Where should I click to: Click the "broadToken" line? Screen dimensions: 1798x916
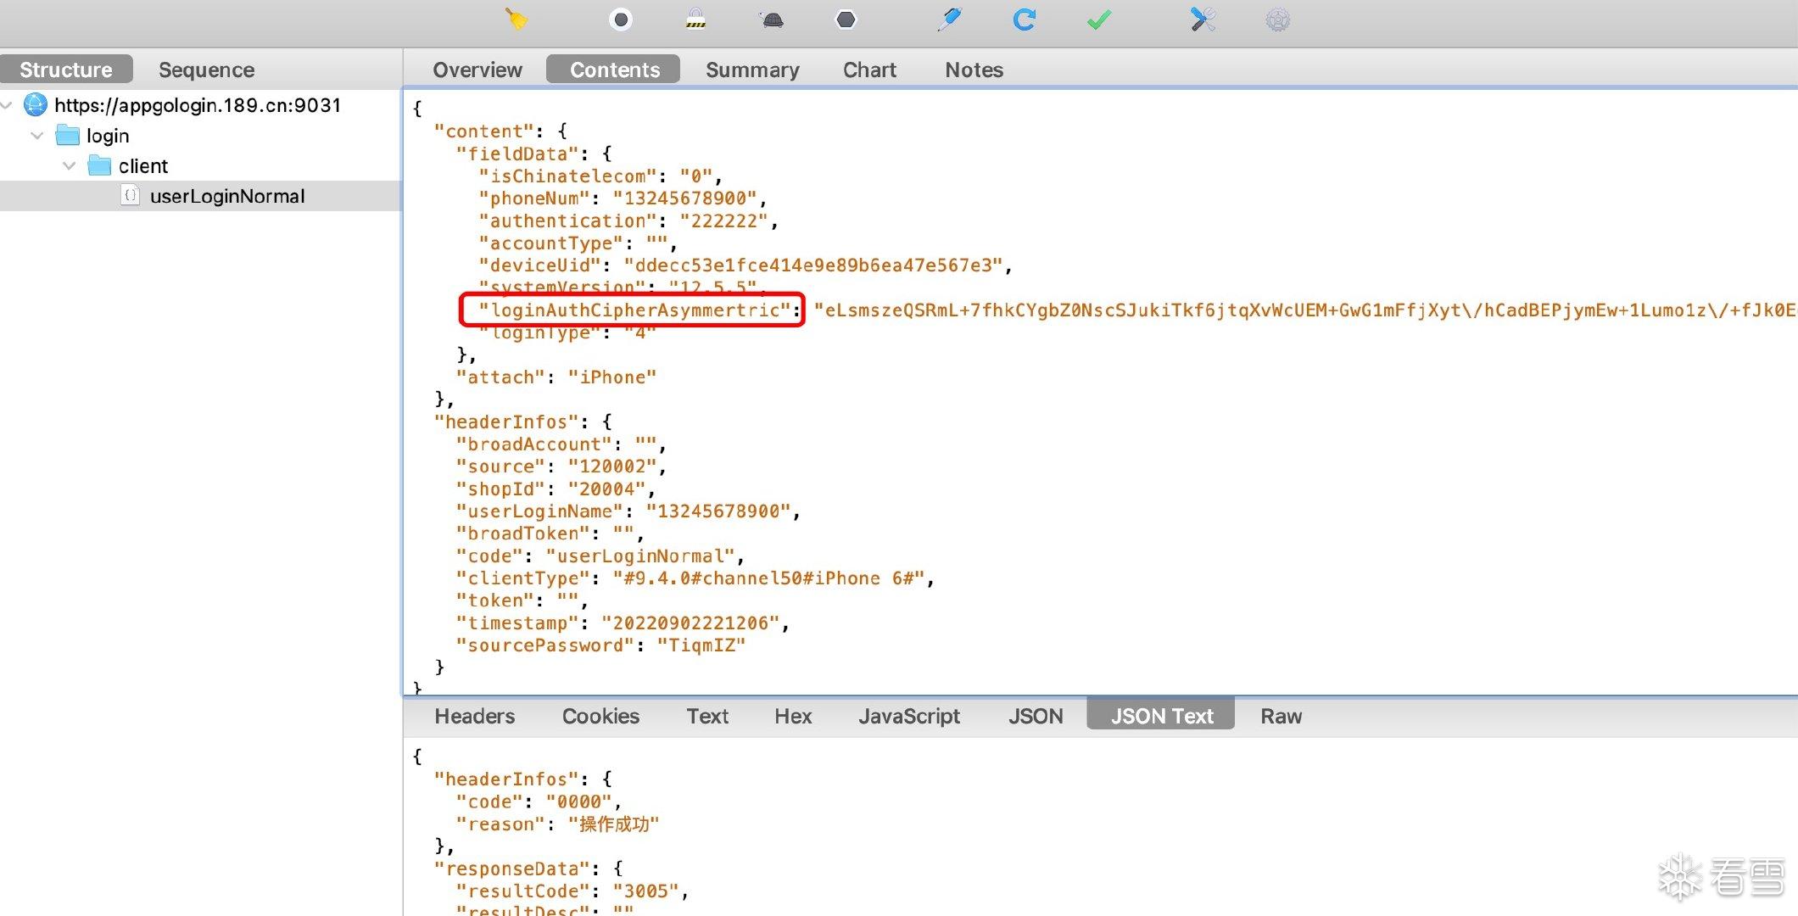[x=550, y=533]
